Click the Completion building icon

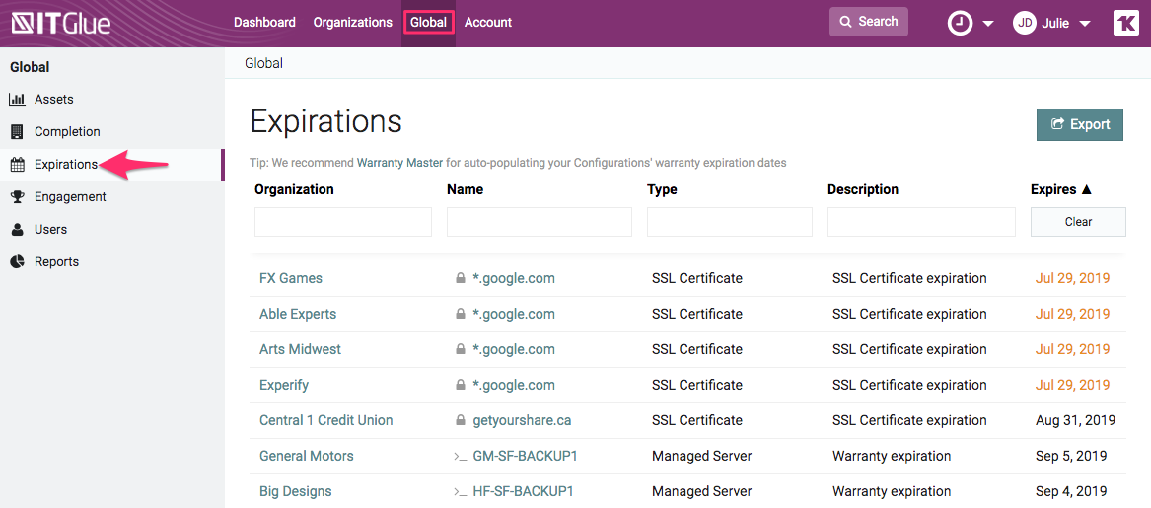[x=17, y=132]
